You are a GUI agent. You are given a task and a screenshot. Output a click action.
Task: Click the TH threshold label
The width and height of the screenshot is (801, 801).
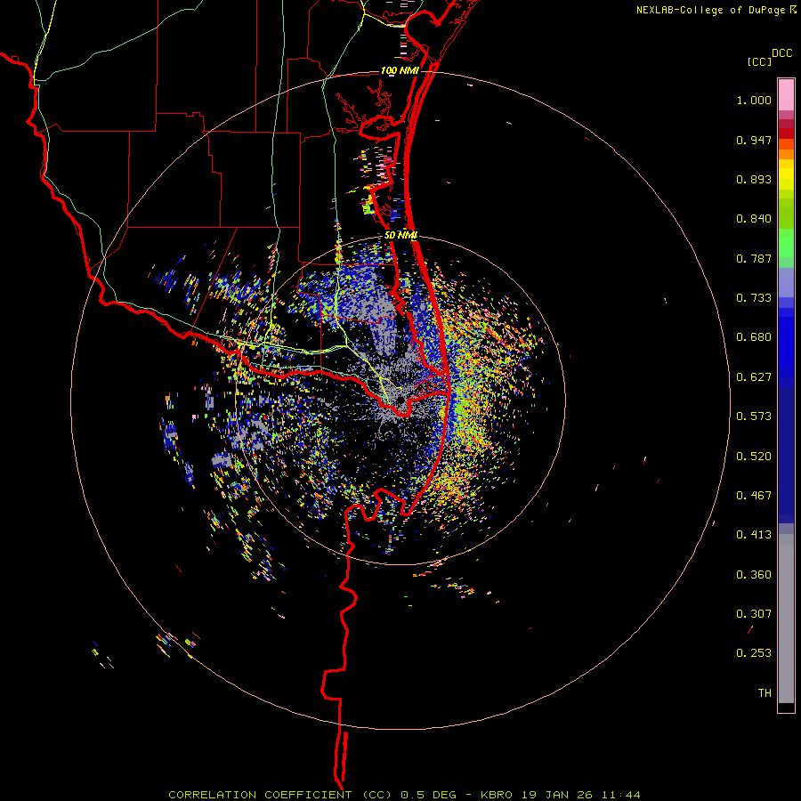click(x=765, y=693)
